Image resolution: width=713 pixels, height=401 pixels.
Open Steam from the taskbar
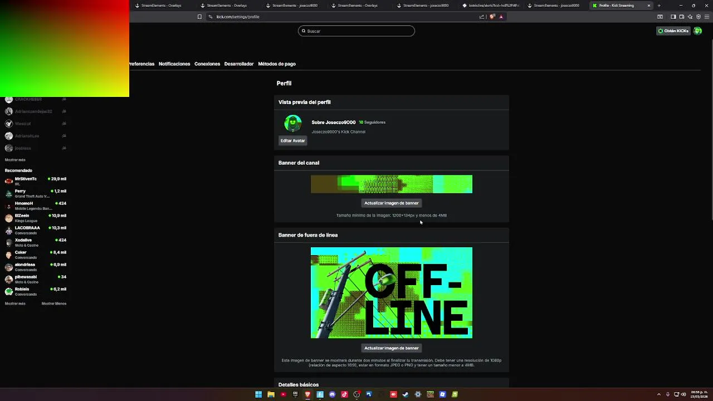coord(405,394)
